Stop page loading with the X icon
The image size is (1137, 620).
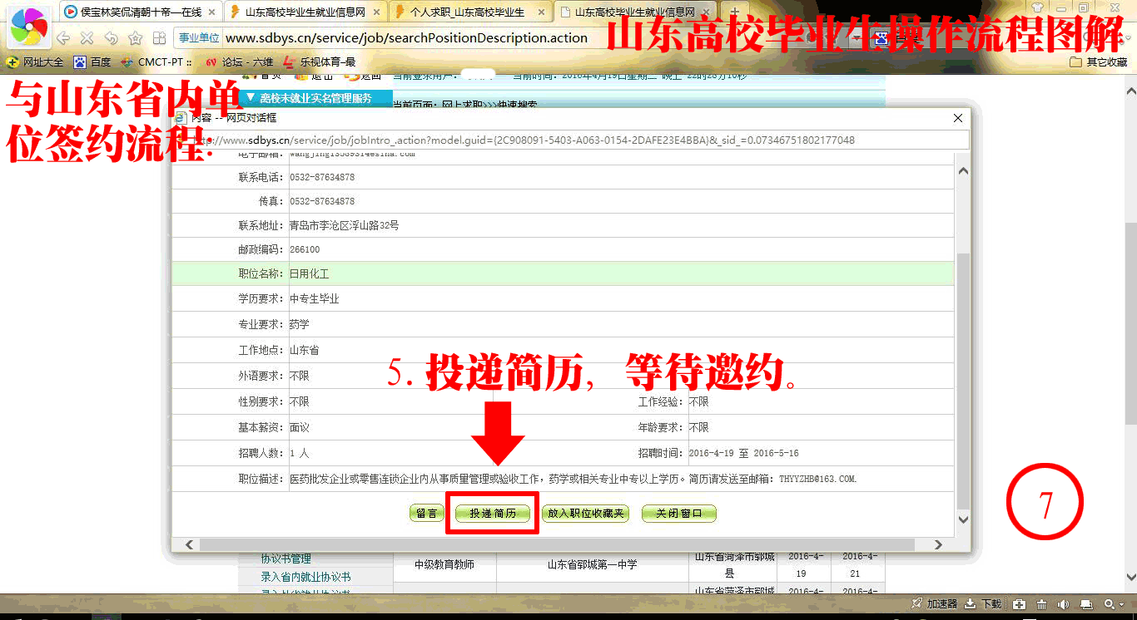[x=87, y=38]
